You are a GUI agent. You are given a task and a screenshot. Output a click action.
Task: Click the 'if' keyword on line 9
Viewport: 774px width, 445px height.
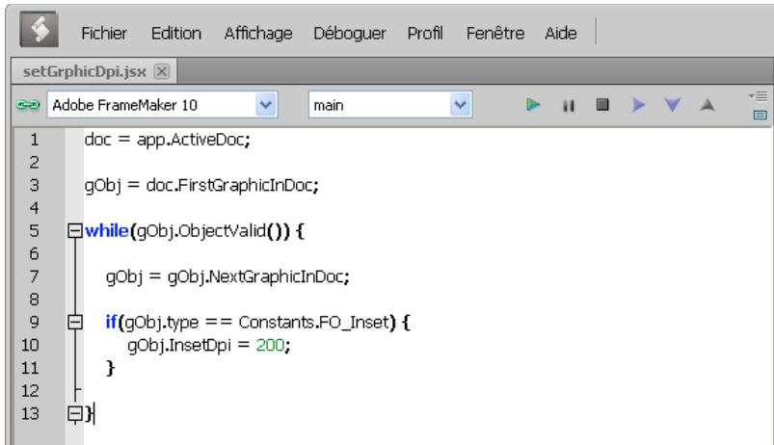coord(111,322)
